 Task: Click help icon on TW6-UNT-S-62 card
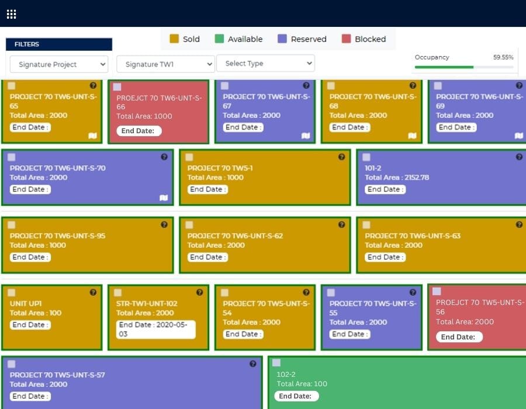(341, 224)
